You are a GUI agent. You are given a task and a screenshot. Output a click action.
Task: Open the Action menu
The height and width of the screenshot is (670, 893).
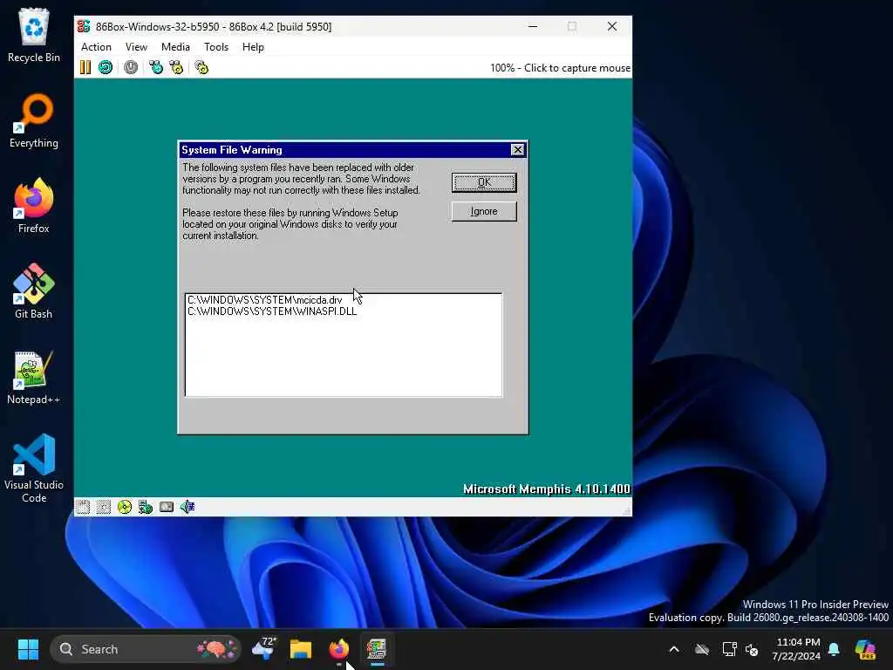coord(96,47)
